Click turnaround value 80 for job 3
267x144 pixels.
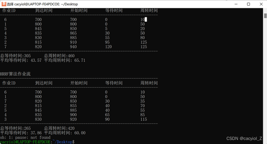(x=142, y=38)
